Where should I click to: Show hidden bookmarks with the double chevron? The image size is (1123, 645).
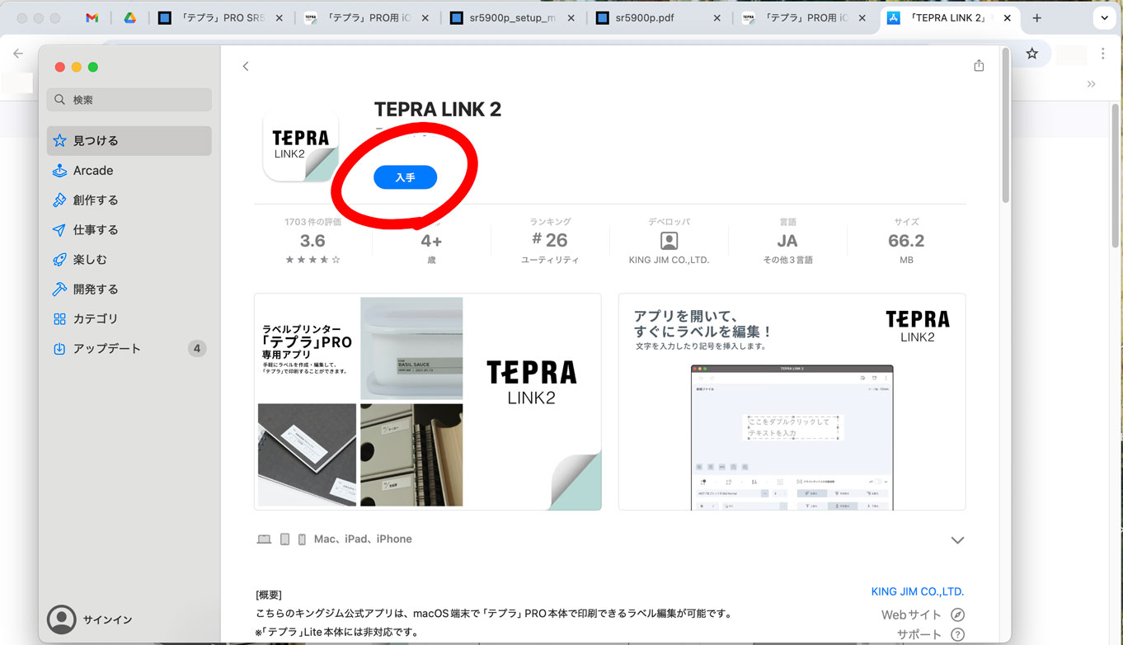coord(1092,84)
